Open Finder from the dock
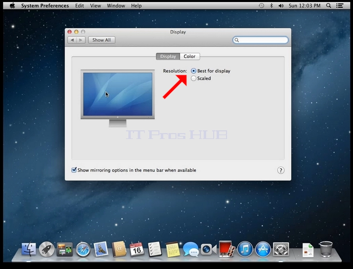Image resolution: width=353 pixels, height=269 pixels. pyautogui.click(x=29, y=249)
